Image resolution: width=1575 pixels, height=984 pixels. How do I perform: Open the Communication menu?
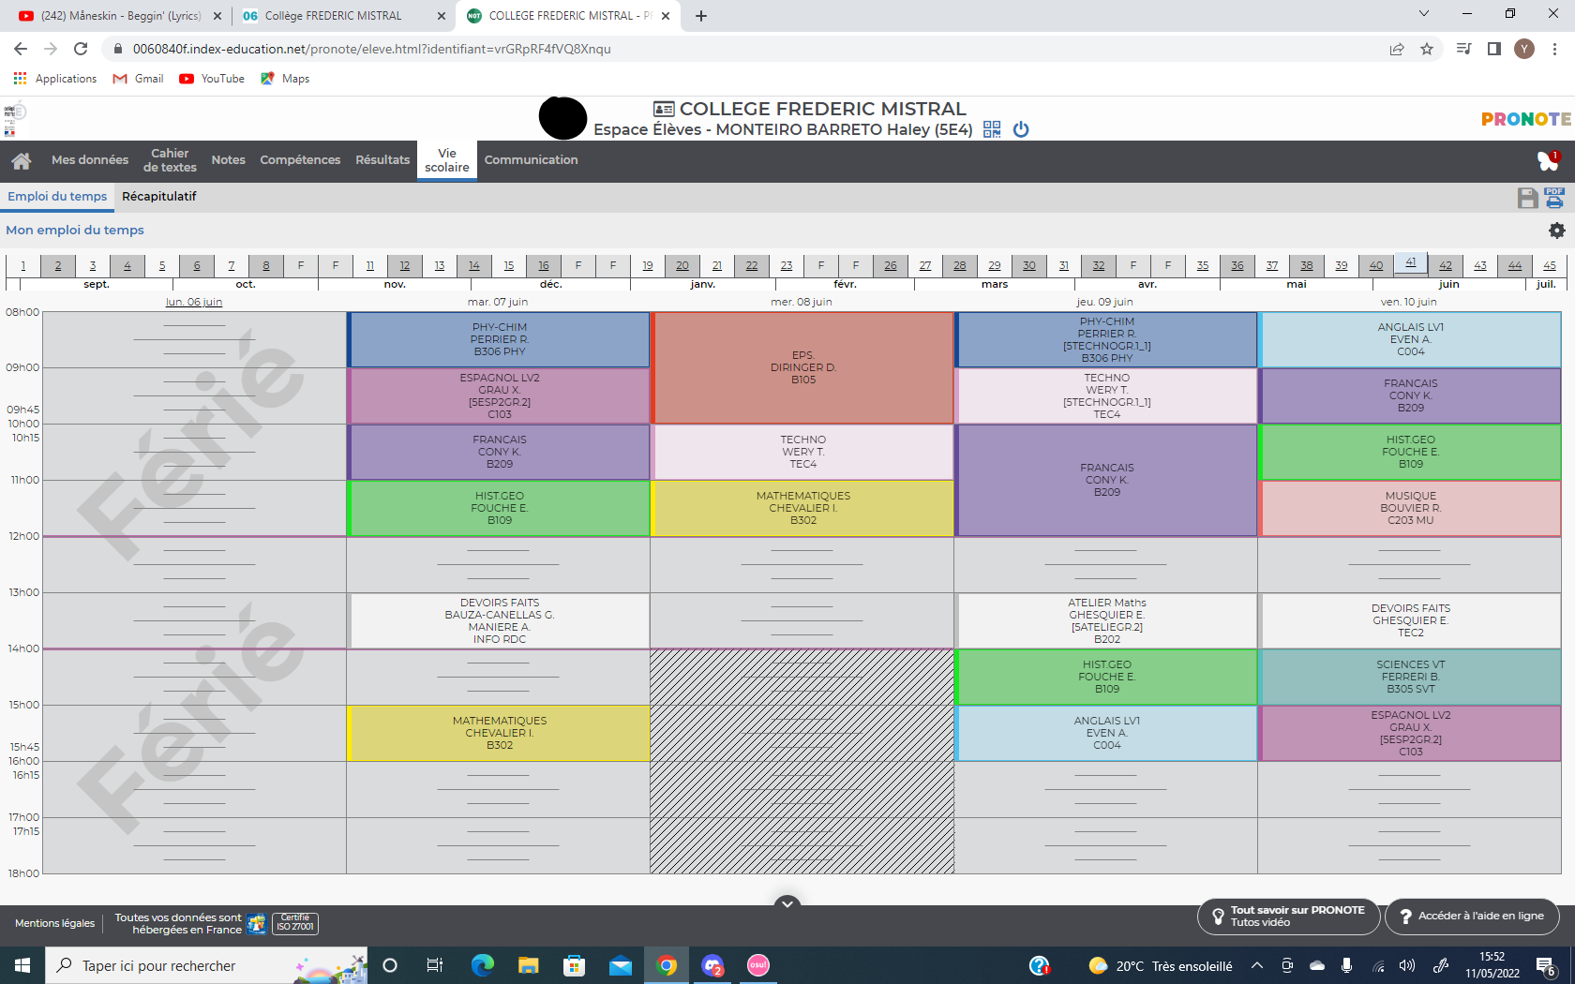pyautogui.click(x=531, y=160)
